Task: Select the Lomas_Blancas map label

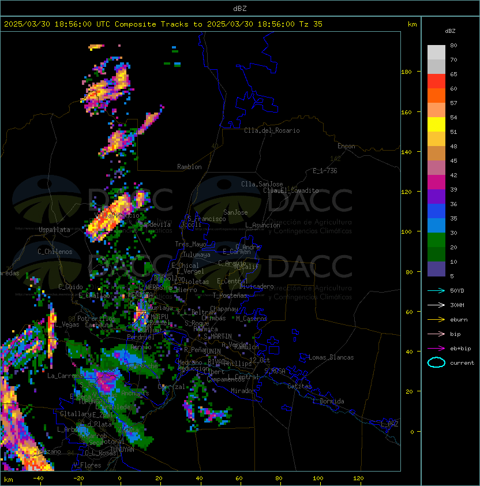Action: 331,357
